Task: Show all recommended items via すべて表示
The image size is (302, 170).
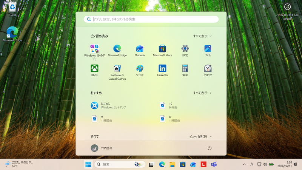Action: [x=202, y=93]
